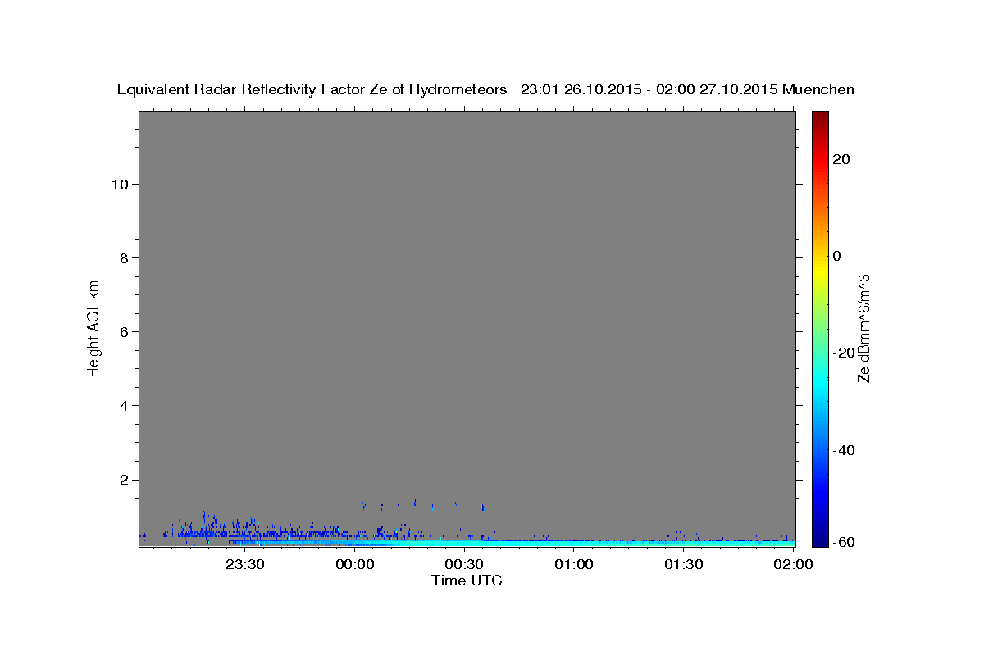The height and width of the screenshot is (656, 984).
Task: Click the height axis label '6'
Action: 125,331
